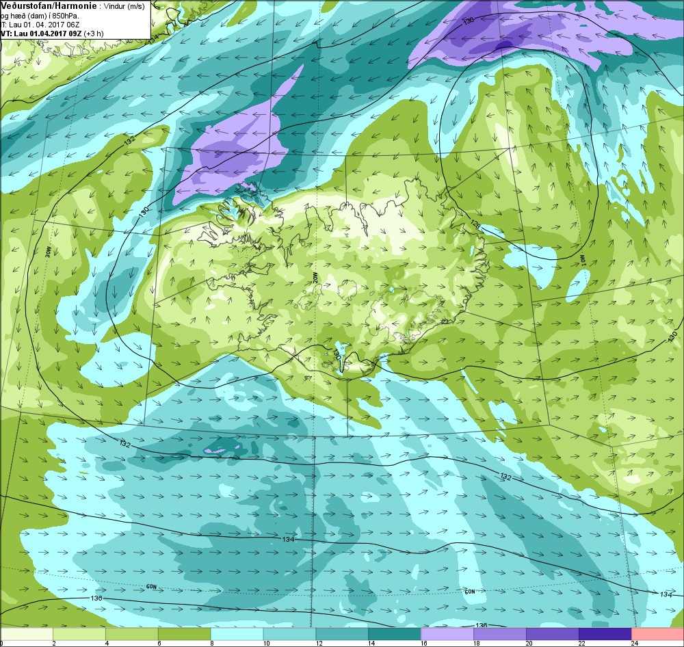The height and width of the screenshot is (647, 684).
Task: Select the 130 contour label in purple area
Action: 469,21
